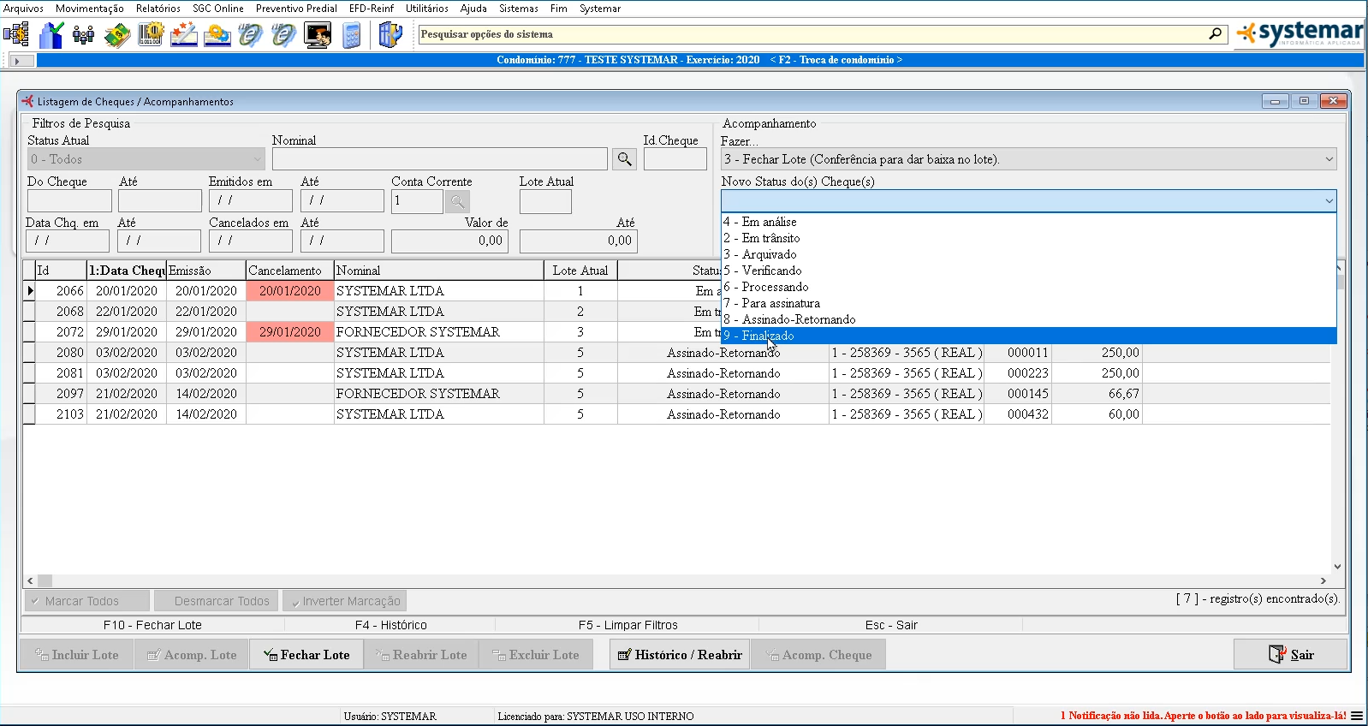Click the Fechar Lote button
1368x726 pixels.
click(306, 655)
